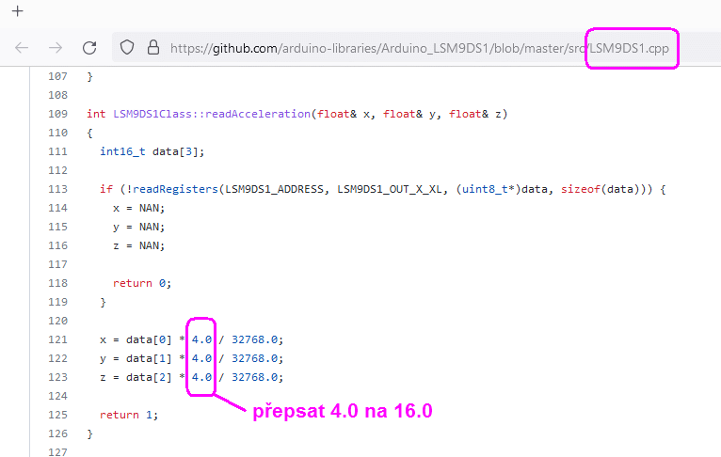Select line number 109
721x457 pixels.
tap(56, 114)
